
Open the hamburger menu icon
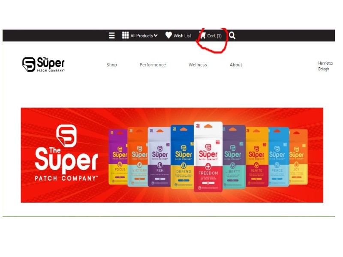(x=111, y=36)
